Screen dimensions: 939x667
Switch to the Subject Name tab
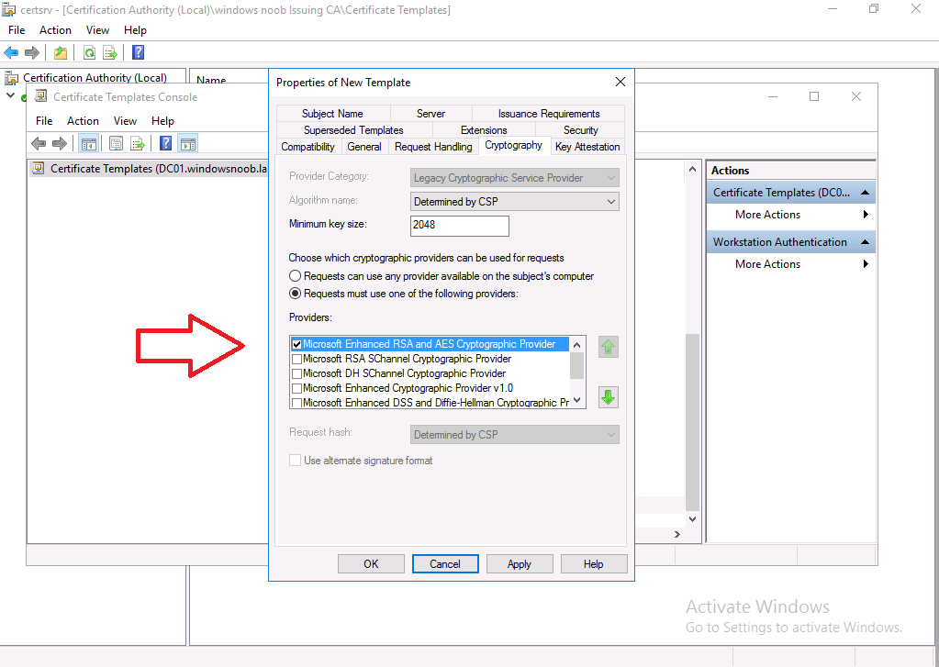click(332, 114)
